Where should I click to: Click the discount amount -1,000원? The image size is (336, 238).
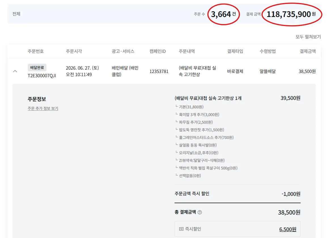click(291, 194)
